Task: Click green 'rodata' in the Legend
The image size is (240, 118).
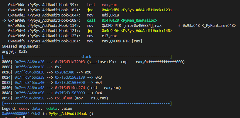Action: click(x=51, y=109)
